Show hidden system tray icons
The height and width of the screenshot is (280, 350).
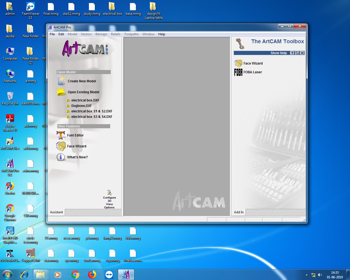[x=307, y=275]
